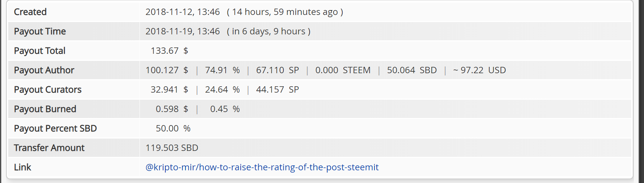Select the created date 2018-11-12, 13:46
The image size is (644, 183).
182,12
